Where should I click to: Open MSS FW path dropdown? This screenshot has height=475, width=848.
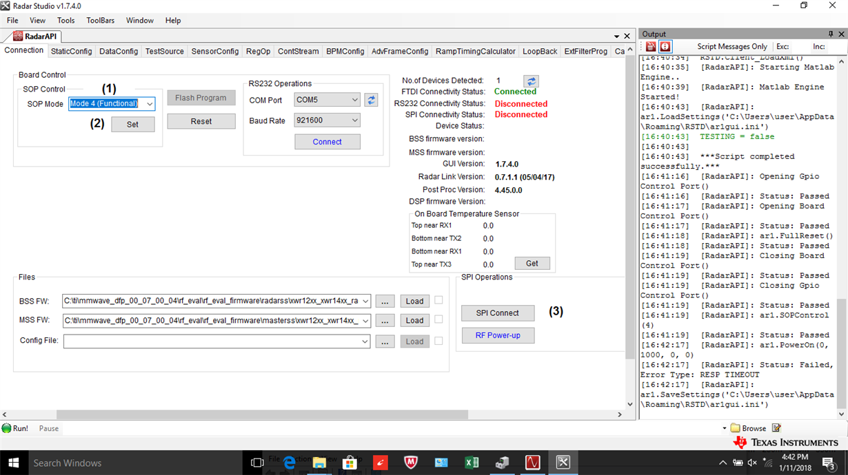click(x=365, y=321)
